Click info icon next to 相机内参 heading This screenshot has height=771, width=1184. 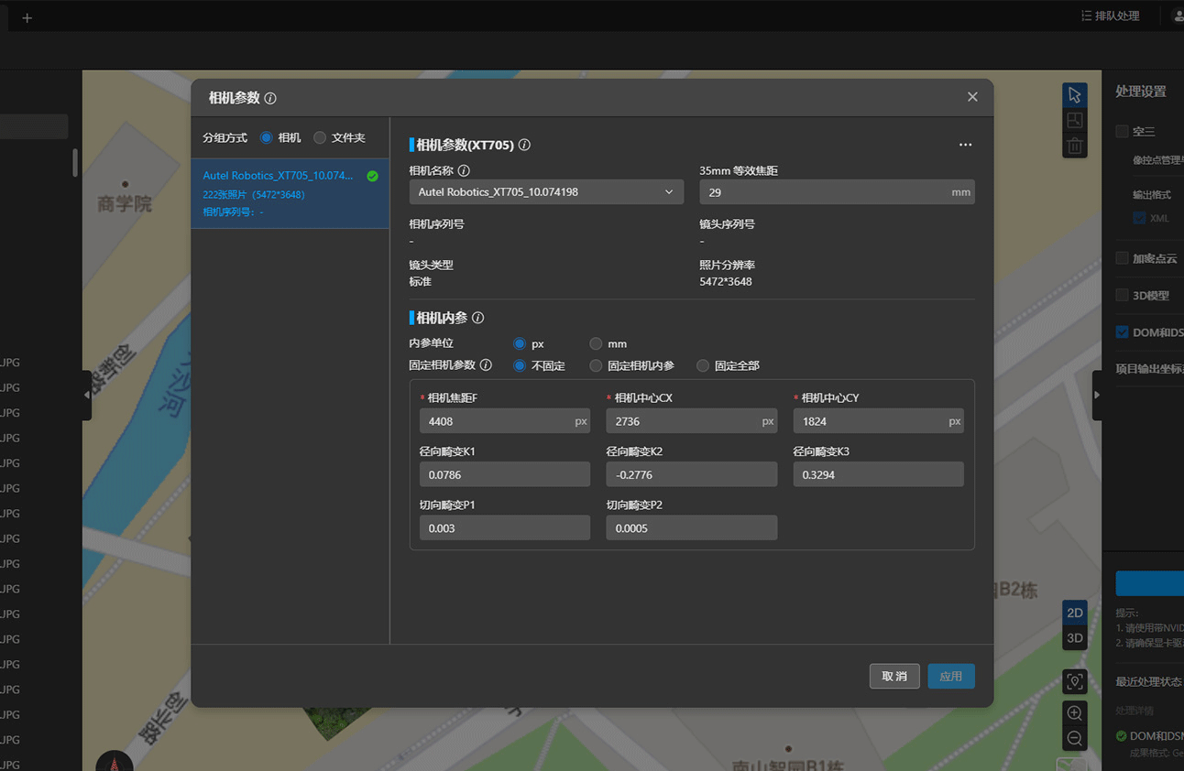pos(477,318)
